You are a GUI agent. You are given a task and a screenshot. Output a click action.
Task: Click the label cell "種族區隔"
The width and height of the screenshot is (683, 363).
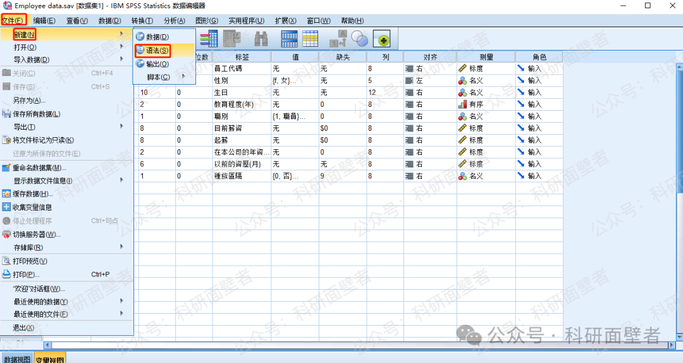coord(242,176)
